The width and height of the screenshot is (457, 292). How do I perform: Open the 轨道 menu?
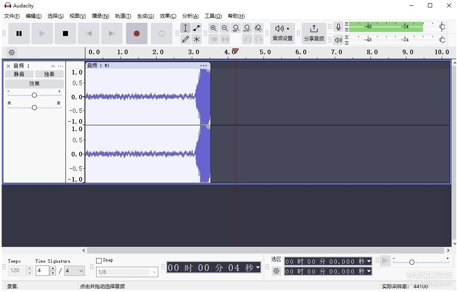[123, 16]
